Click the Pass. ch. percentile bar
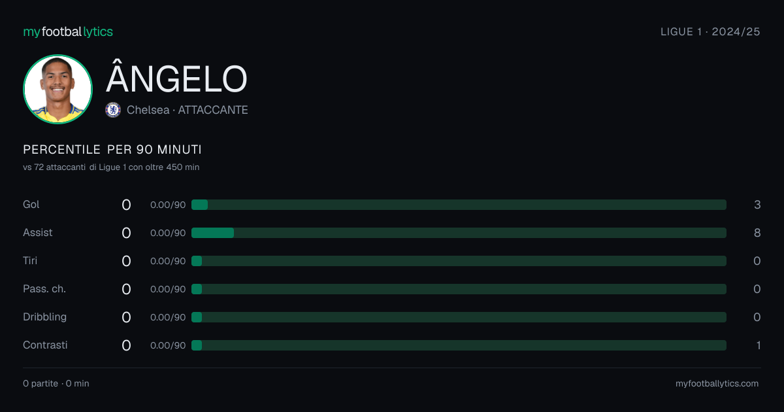The width and height of the screenshot is (784, 412). coord(459,289)
